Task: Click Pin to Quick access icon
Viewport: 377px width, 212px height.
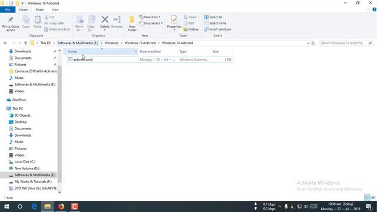Action: tap(11, 19)
